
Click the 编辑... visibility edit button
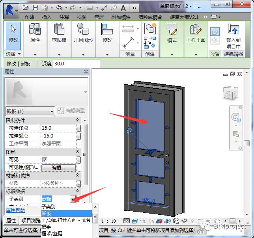(x=58, y=168)
